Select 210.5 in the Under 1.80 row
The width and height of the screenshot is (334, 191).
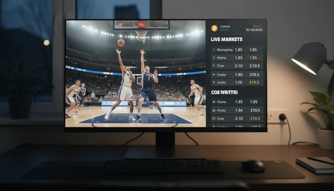(x=254, y=75)
